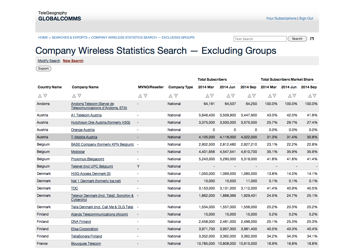Sort MVNO/Reseller column descending

pyautogui.click(x=146, y=96)
